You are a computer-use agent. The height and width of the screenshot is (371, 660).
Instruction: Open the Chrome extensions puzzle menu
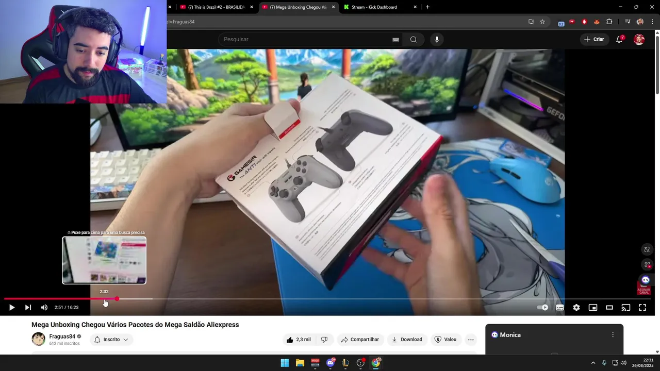point(609,22)
